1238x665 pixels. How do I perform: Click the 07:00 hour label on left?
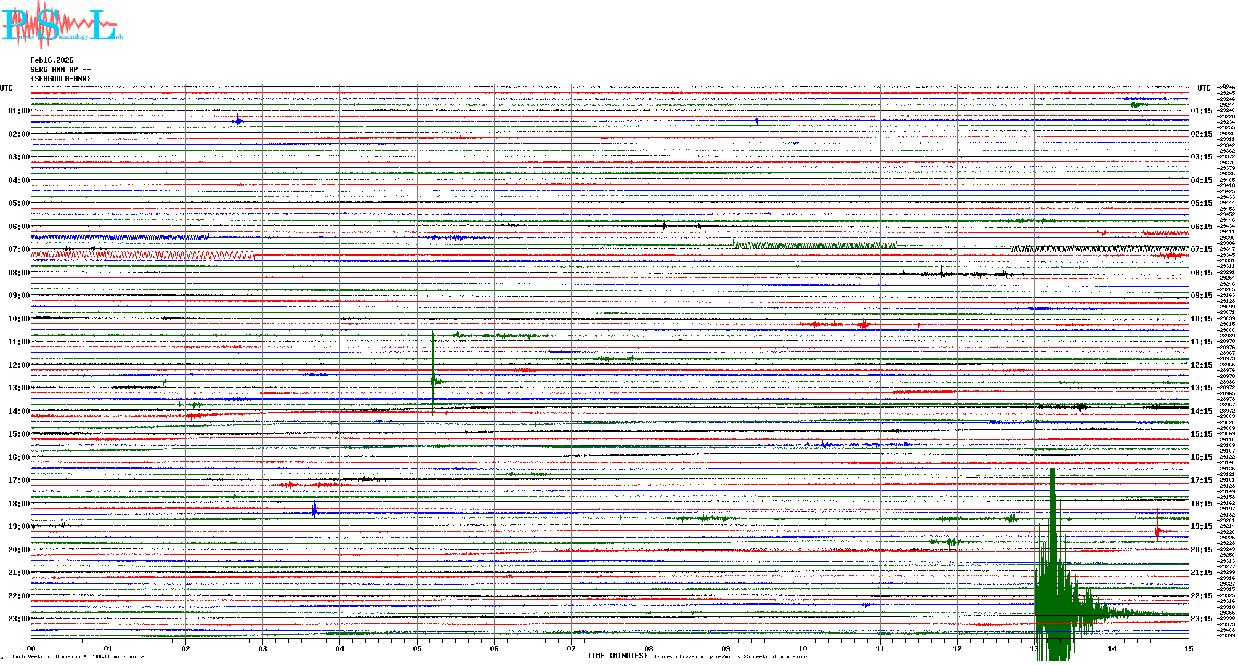click(x=18, y=249)
